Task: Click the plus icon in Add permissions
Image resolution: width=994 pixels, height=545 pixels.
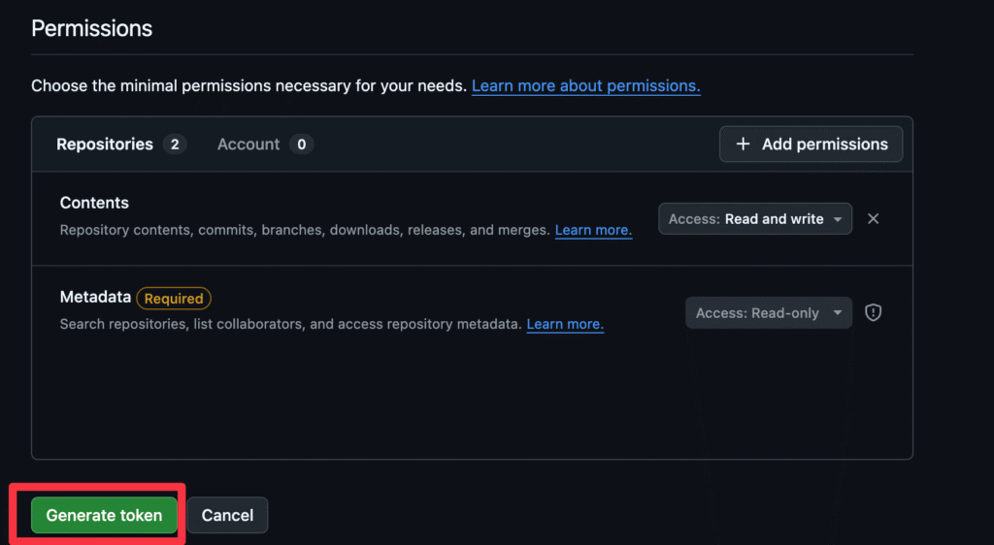Action: [743, 144]
